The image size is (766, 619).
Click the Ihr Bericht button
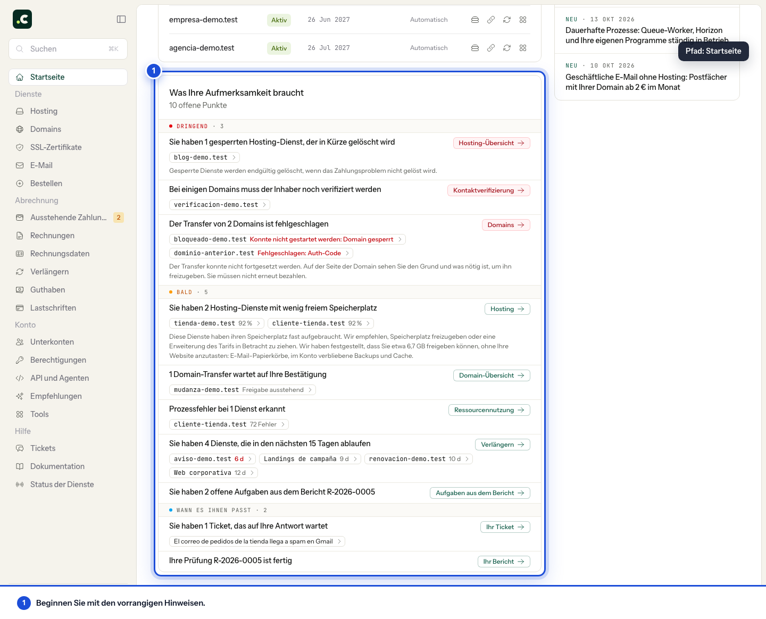tap(504, 562)
